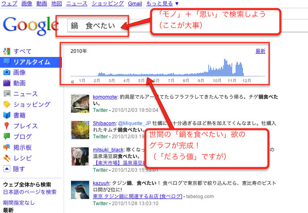Click the ニュース newspaper icon
This screenshot has height=213, width=308.
7,94
